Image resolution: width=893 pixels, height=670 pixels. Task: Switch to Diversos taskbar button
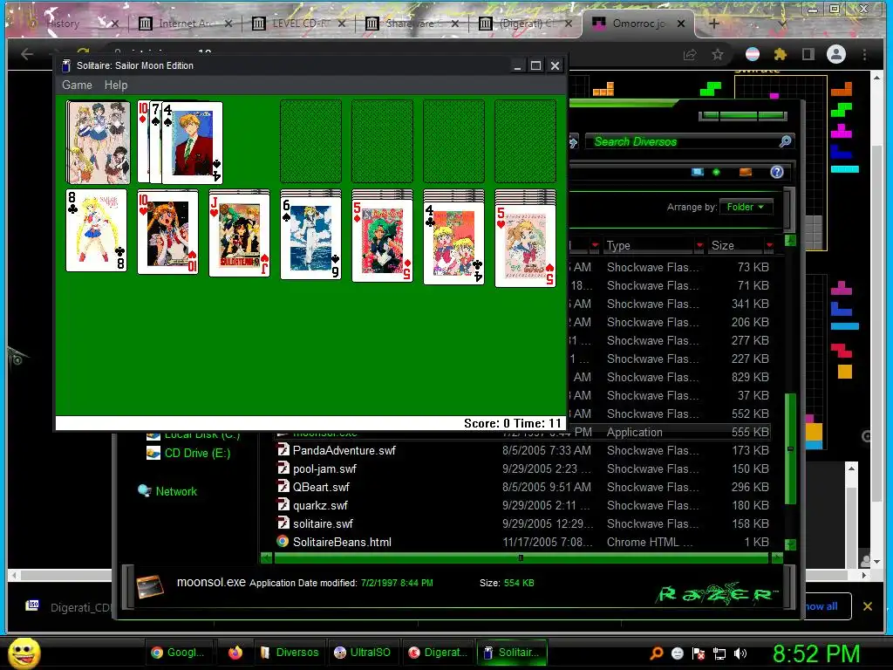pyautogui.click(x=290, y=653)
